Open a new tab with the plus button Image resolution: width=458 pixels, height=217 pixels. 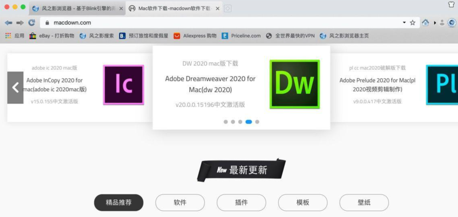click(x=227, y=9)
